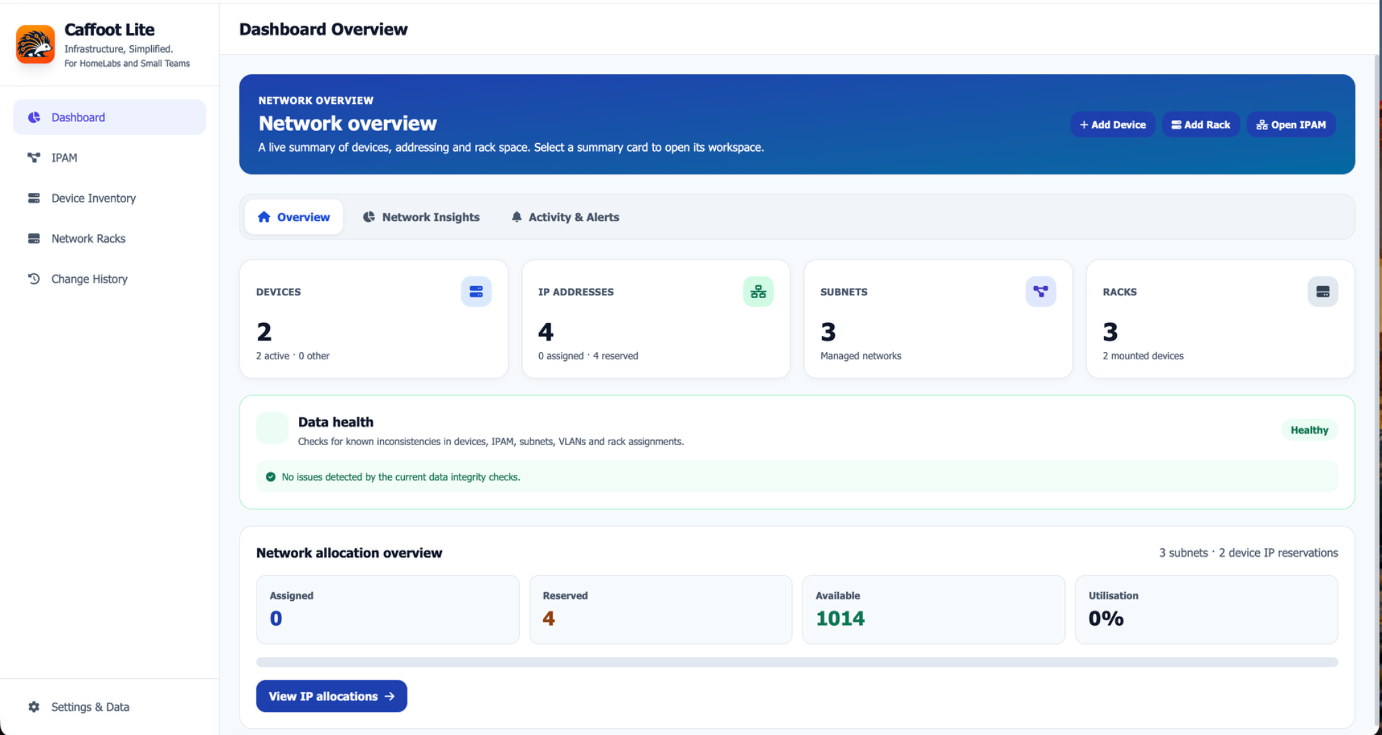Click '3 subnets · 2 device IP reservations' text
This screenshot has height=735, width=1382.
click(1248, 553)
